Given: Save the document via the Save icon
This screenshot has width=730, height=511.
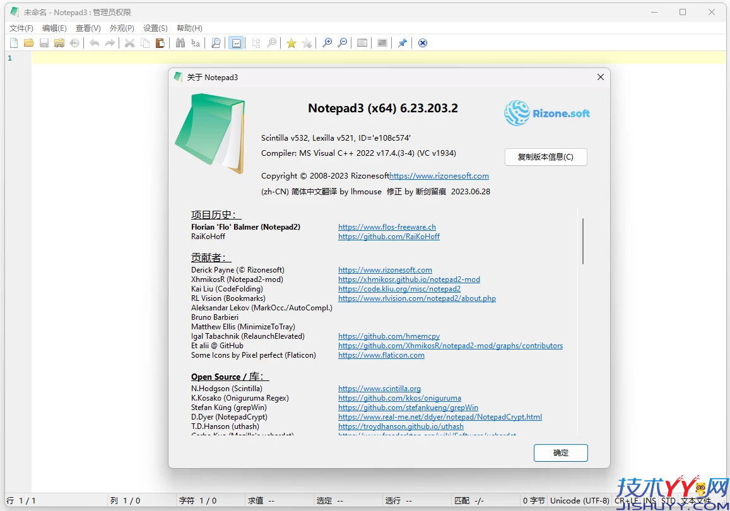Looking at the screenshot, I should (x=44, y=42).
